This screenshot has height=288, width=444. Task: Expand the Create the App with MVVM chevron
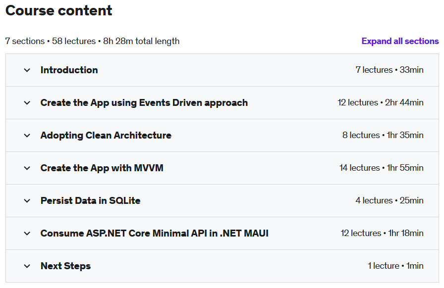[27, 168]
